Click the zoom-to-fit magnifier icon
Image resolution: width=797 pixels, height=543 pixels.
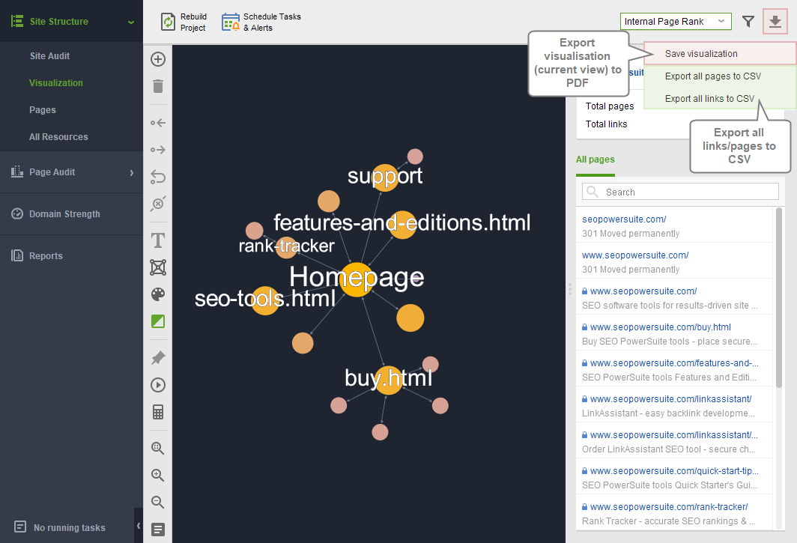click(158, 449)
